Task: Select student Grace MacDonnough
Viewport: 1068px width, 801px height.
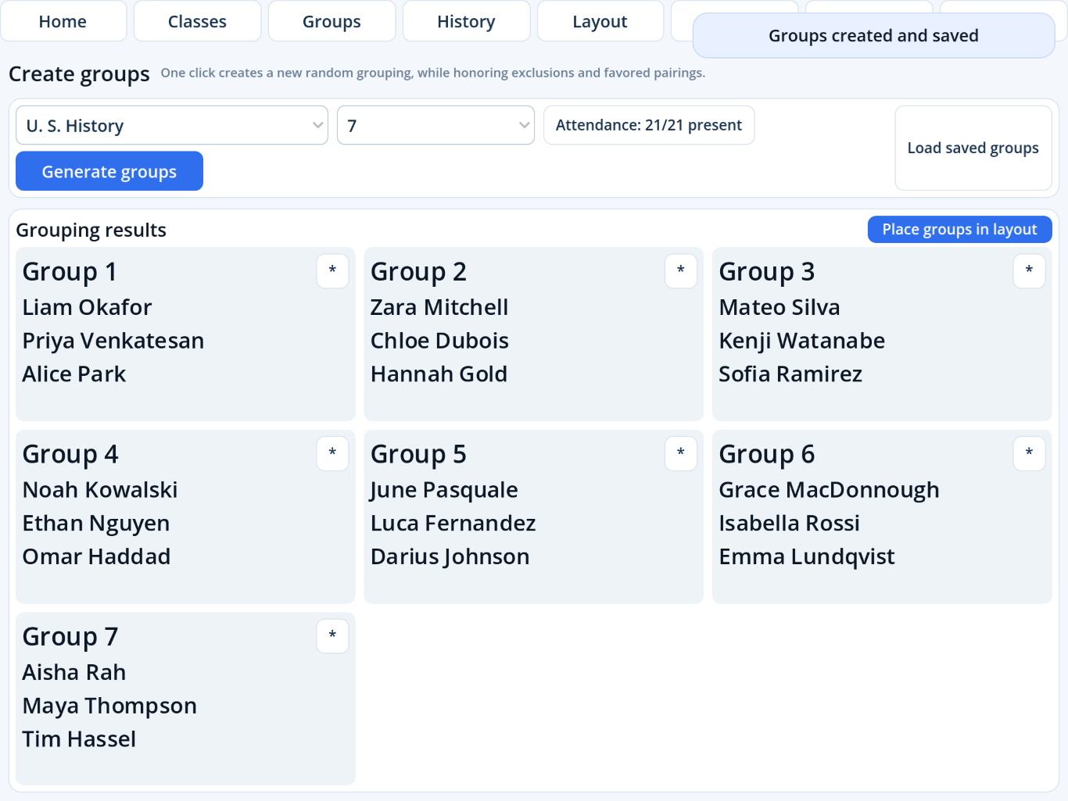Action: (x=829, y=490)
